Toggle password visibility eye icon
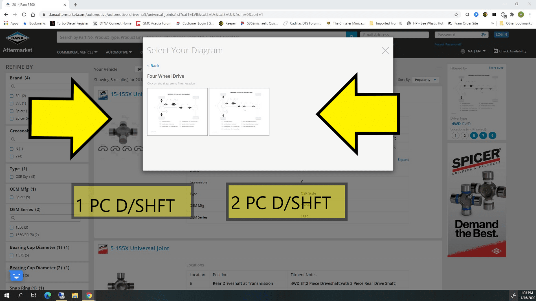The width and height of the screenshot is (536, 301). pyautogui.click(x=483, y=35)
